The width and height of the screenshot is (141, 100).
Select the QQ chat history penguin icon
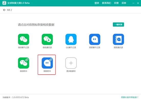[x=71, y=39]
